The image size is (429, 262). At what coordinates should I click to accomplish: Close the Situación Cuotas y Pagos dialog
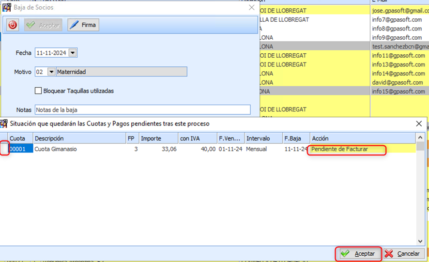pos(419,124)
